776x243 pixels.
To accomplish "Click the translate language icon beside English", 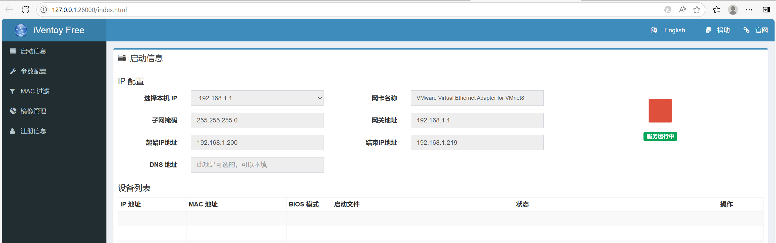I will pos(654,30).
